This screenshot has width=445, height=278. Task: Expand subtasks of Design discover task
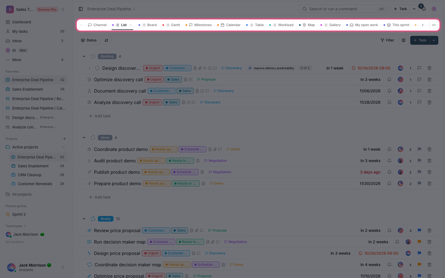(89, 68)
